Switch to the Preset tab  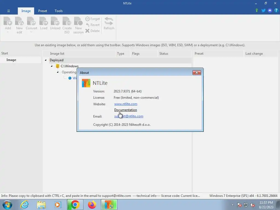(x=42, y=11)
